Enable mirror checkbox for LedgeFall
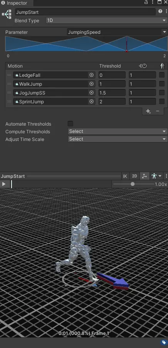Viewport: 168px width, 348px height. pos(162,75)
